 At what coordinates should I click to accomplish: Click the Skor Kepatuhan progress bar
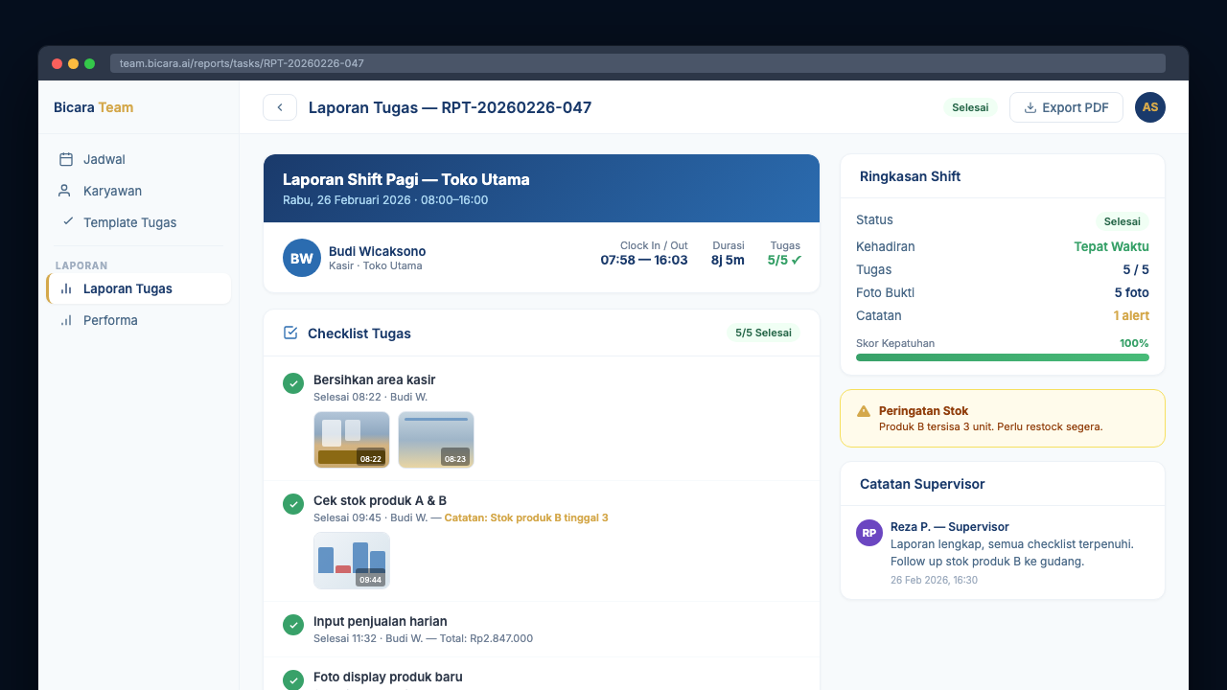tap(1002, 357)
